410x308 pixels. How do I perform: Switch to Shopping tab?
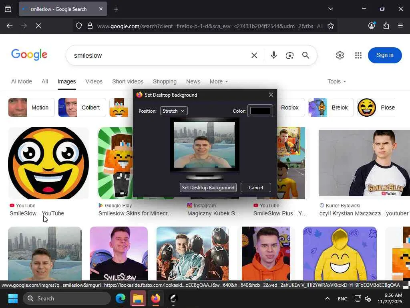[165, 81]
